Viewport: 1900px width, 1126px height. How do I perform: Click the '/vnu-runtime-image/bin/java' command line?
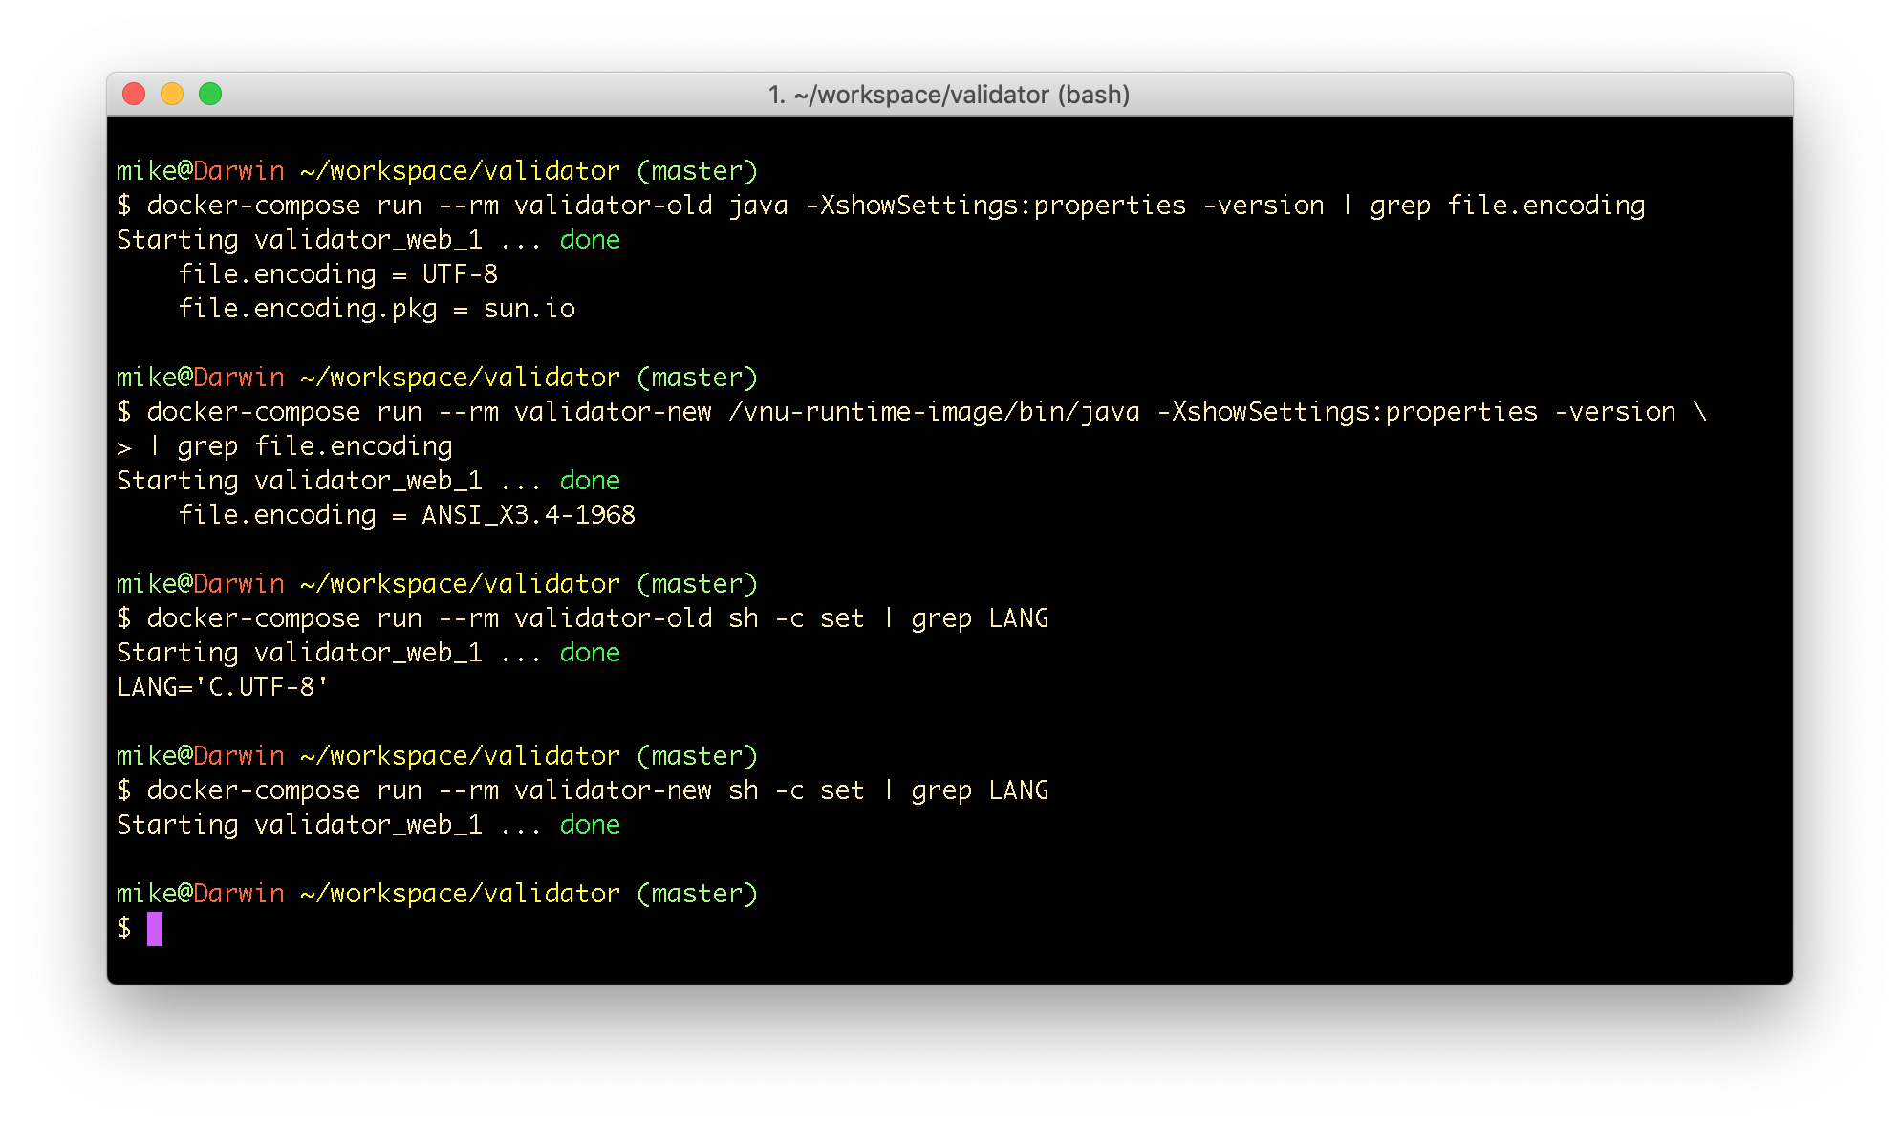click(x=912, y=412)
